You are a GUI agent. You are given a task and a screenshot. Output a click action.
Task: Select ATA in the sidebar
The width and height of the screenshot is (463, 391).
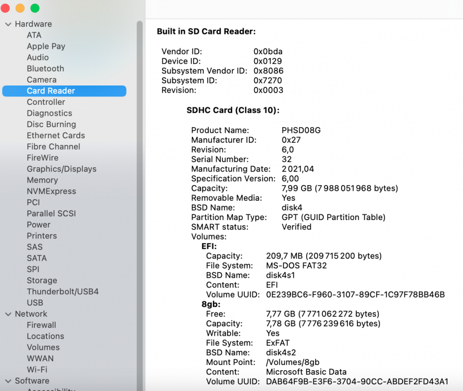point(34,35)
